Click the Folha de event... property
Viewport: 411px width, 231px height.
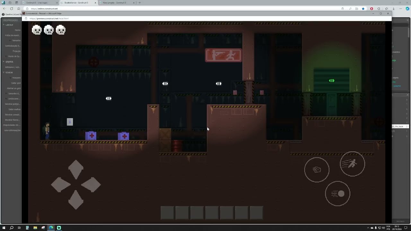[13, 35]
